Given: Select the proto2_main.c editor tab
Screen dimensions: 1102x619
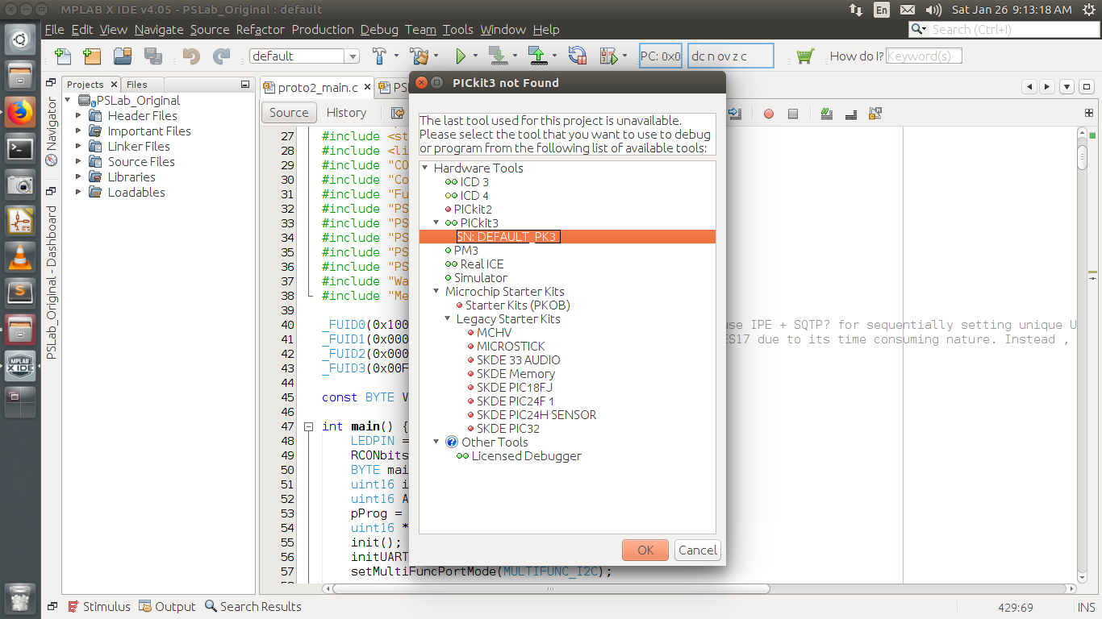Looking at the screenshot, I should click(x=318, y=87).
